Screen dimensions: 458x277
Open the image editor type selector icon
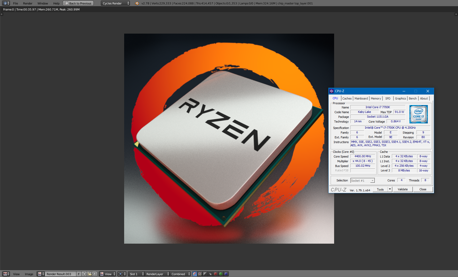[6, 274]
